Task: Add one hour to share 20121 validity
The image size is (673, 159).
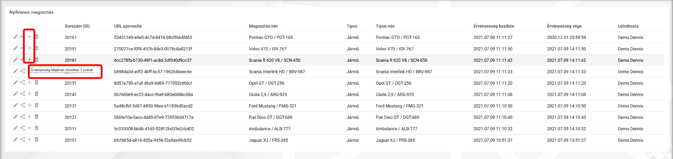Action: click(x=29, y=117)
